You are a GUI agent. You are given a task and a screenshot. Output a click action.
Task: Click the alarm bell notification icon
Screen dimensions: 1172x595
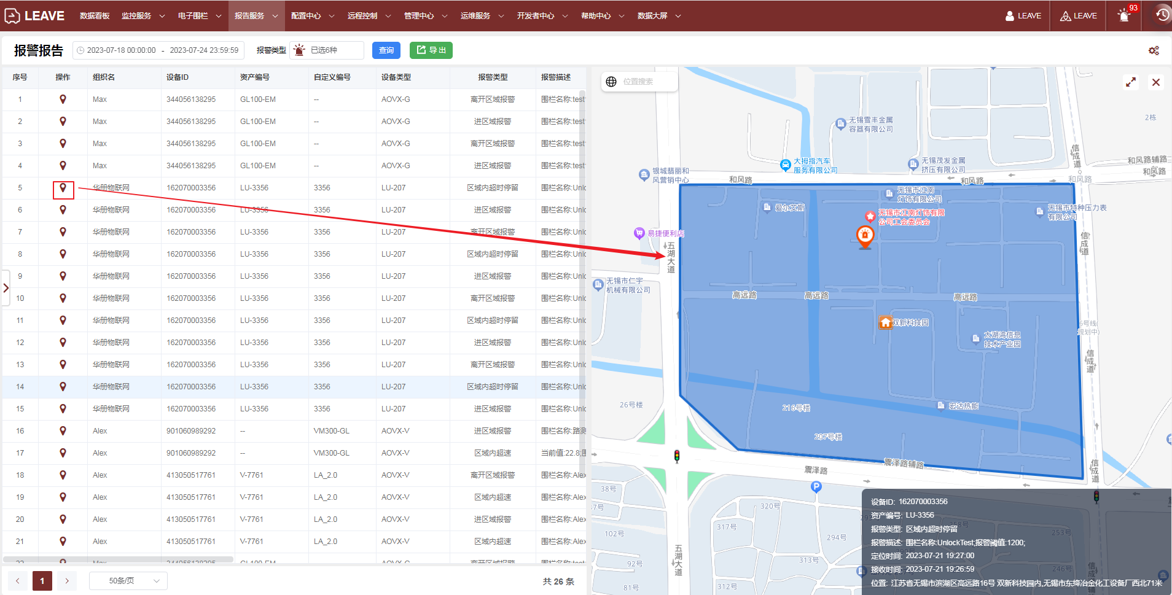point(1123,16)
